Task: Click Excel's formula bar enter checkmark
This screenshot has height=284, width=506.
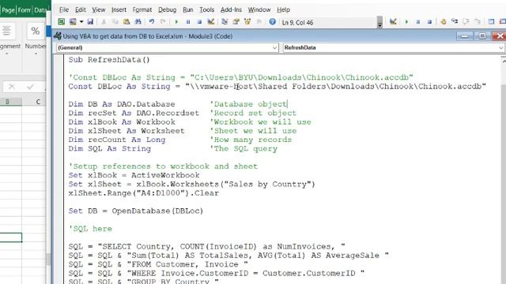Action: point(30,86)
